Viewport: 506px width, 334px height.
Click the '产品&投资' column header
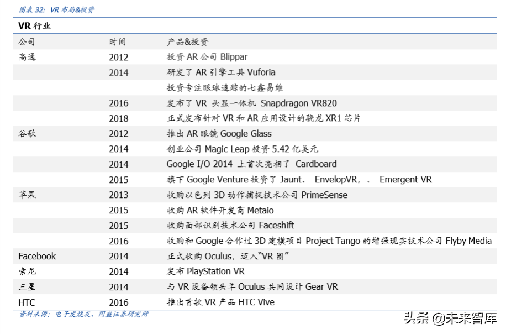187,41
